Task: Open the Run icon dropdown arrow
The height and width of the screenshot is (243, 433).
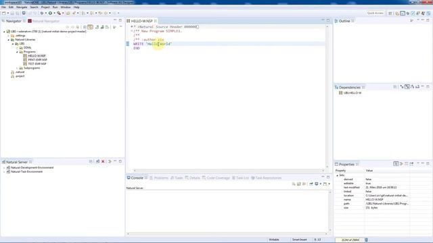Action: pos(54,13)
